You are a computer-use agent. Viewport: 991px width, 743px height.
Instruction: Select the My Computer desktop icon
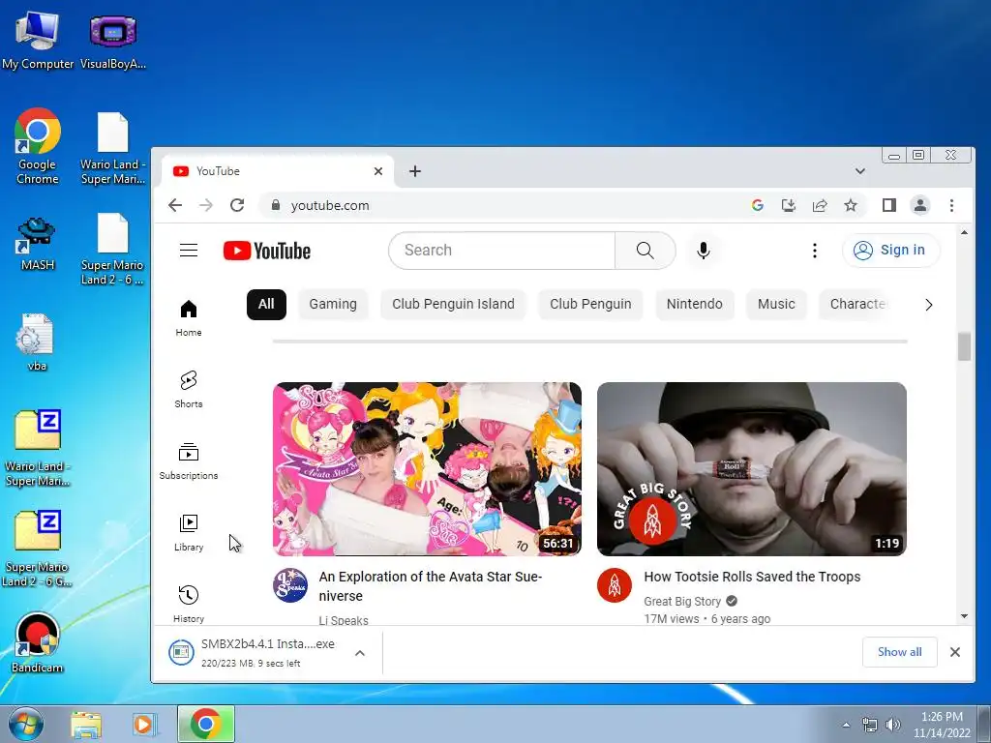pos(38,41)
